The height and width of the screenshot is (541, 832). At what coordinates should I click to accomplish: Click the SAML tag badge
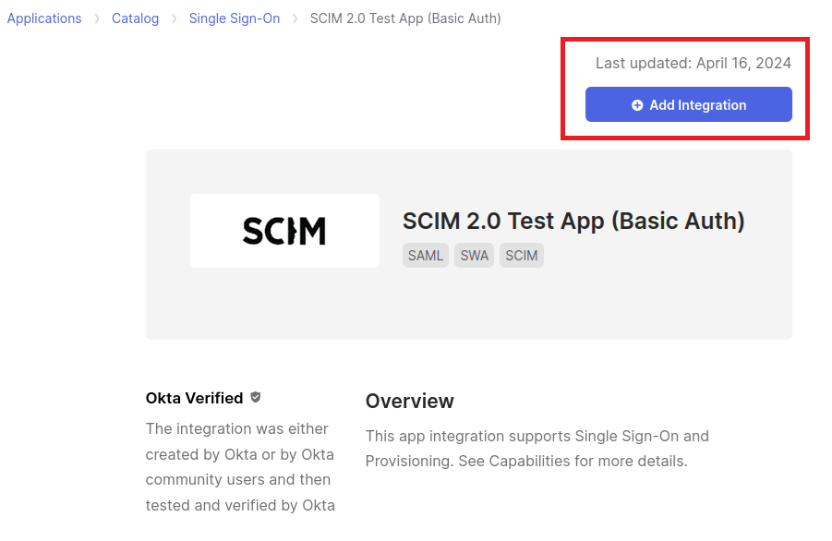[x=426, y=256]
